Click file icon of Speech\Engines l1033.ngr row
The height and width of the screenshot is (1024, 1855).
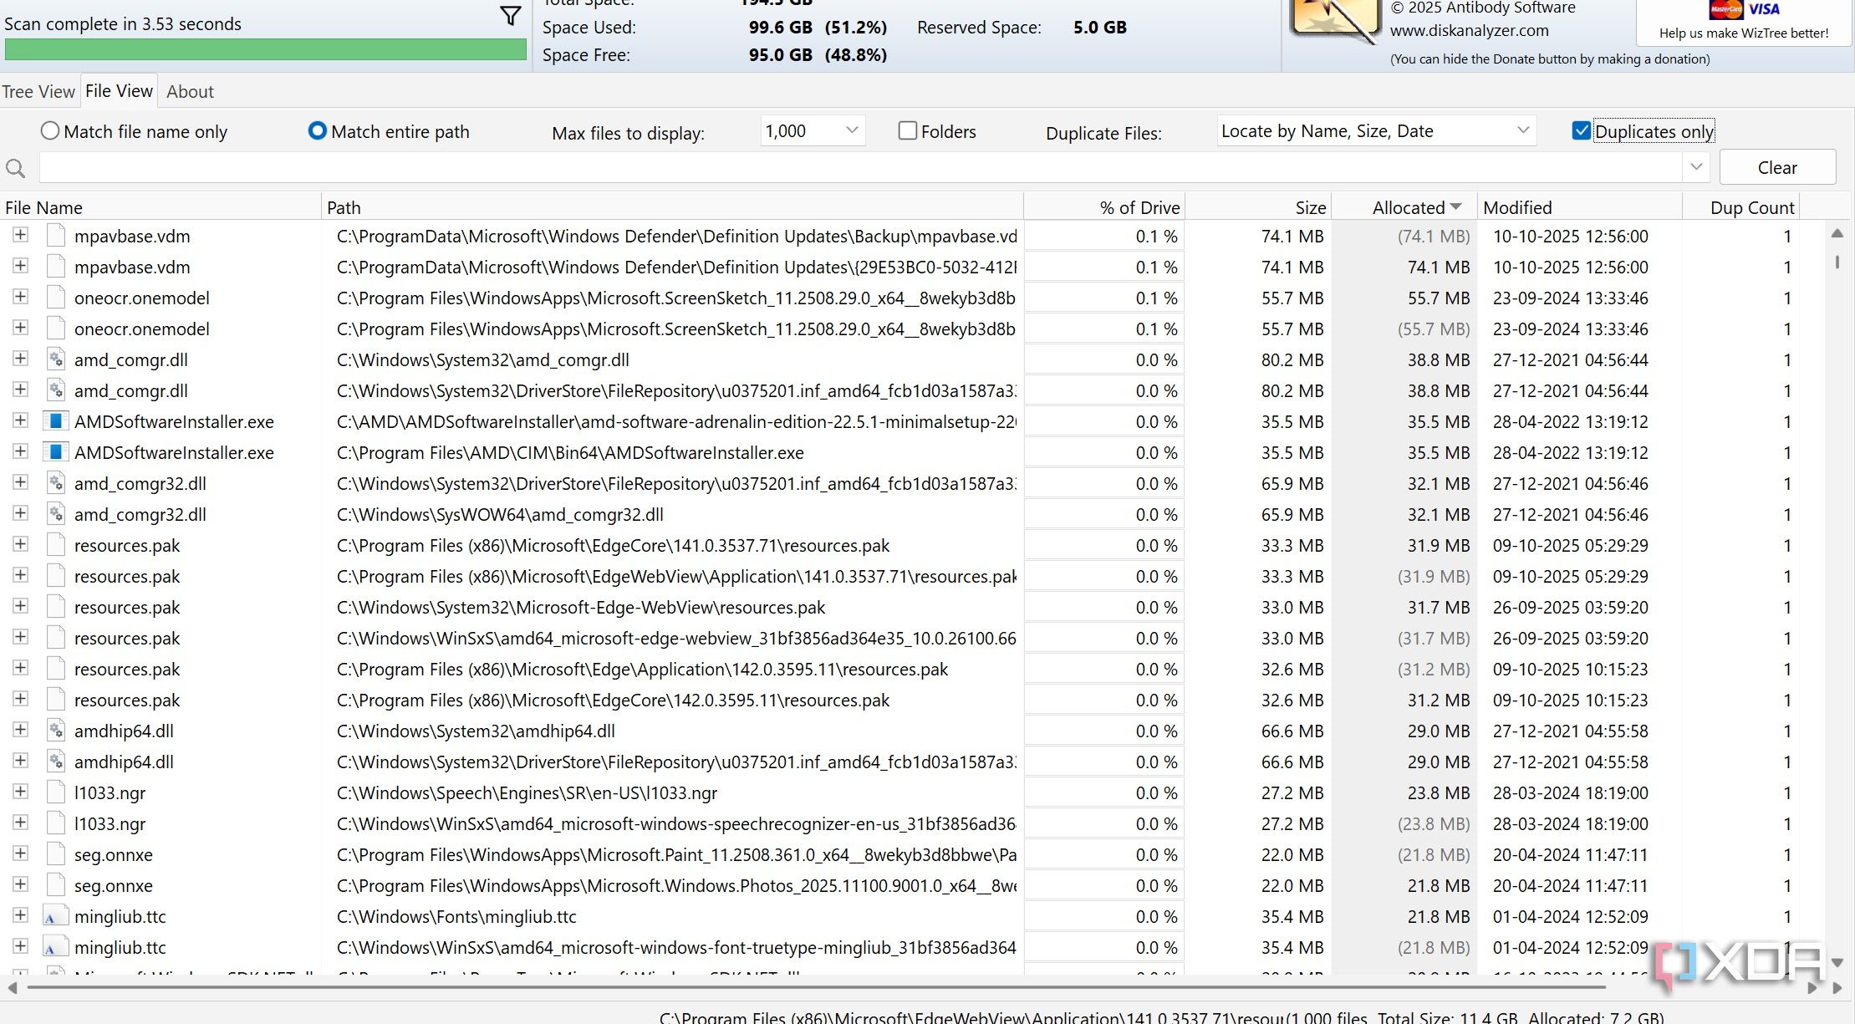click(55, 793)
